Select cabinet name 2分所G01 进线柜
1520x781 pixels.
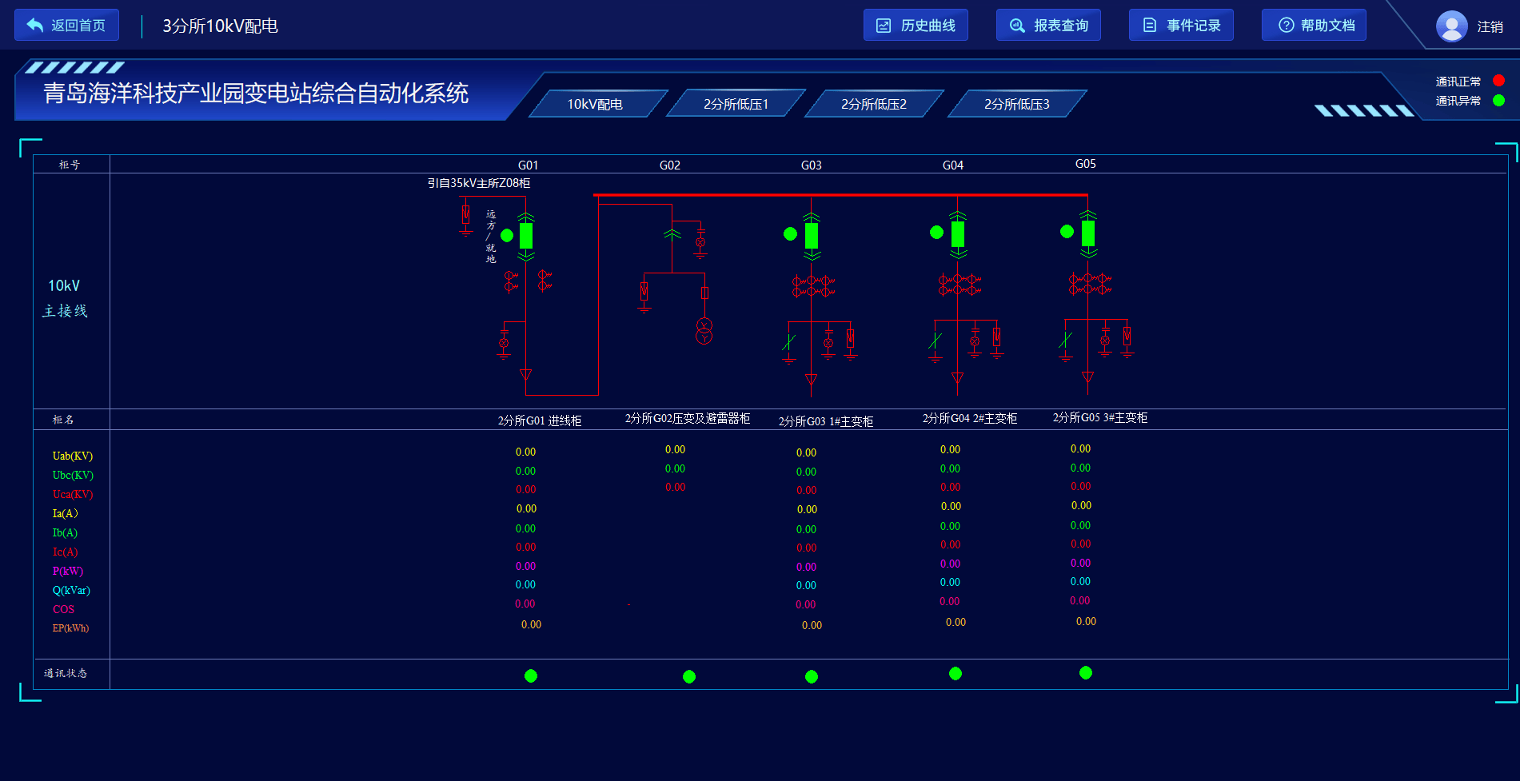[540, 420]
